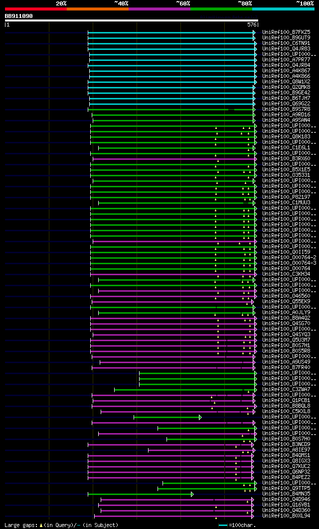Open the UniRef100_Q4JR84 hit label

coord(287,65)
